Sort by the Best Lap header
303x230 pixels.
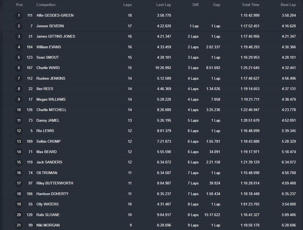(288, 5)
